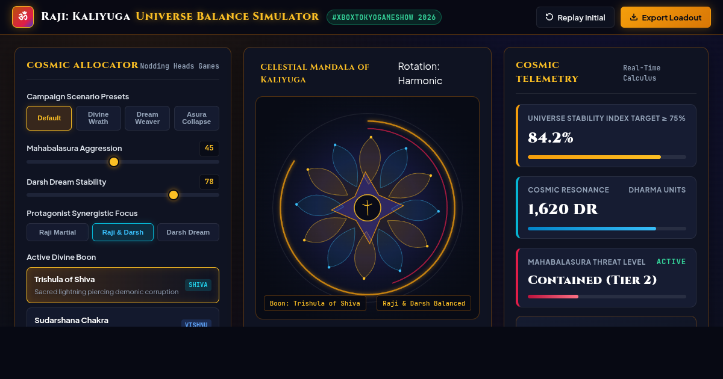Click the 84.2% stability value

[551, 138]
